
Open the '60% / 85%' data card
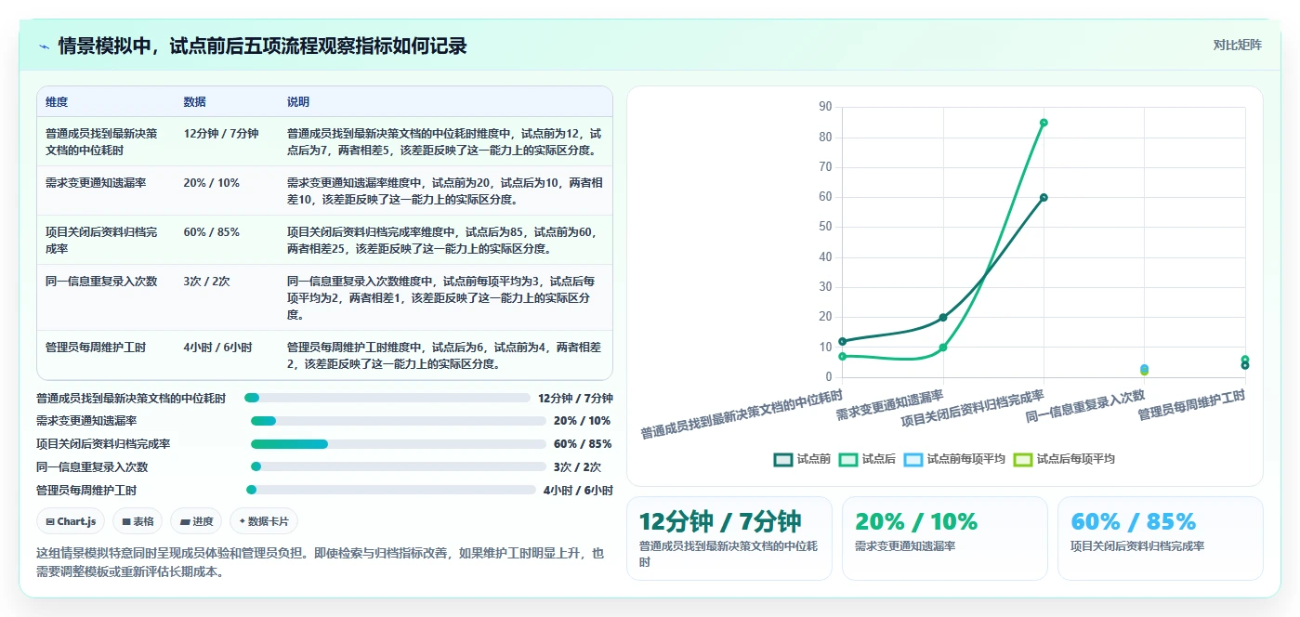(x=1161, y=539)
